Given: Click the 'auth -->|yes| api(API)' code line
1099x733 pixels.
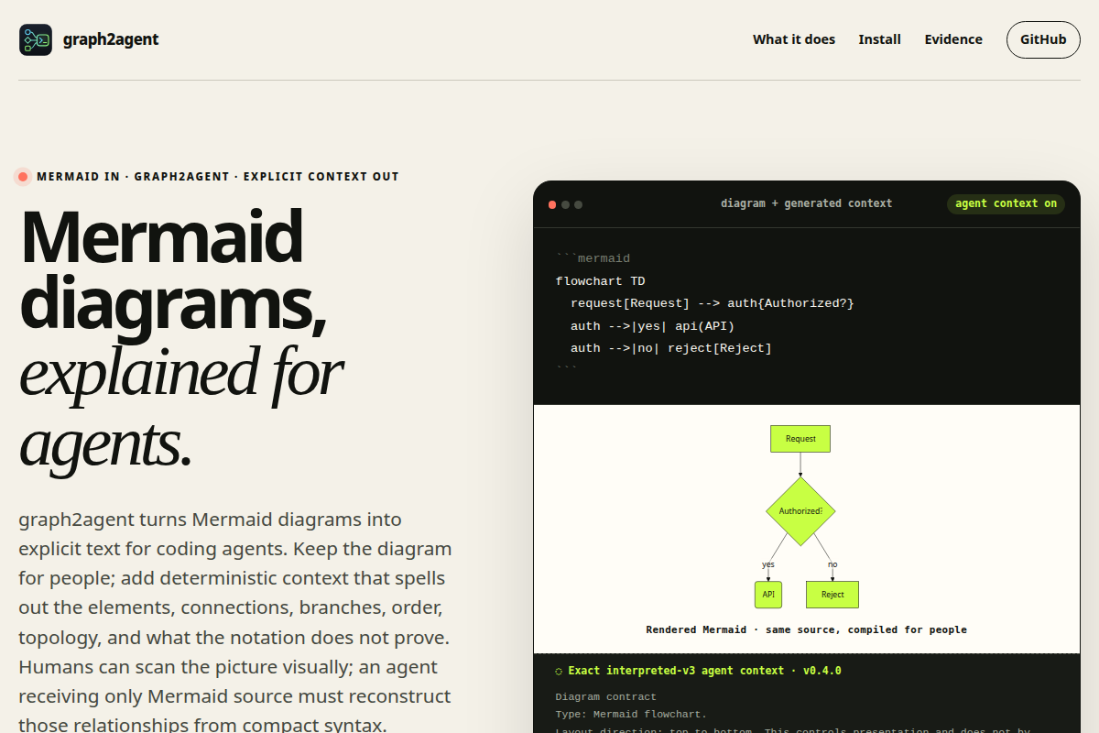Looking at the screenshot, I should point(652,326).
